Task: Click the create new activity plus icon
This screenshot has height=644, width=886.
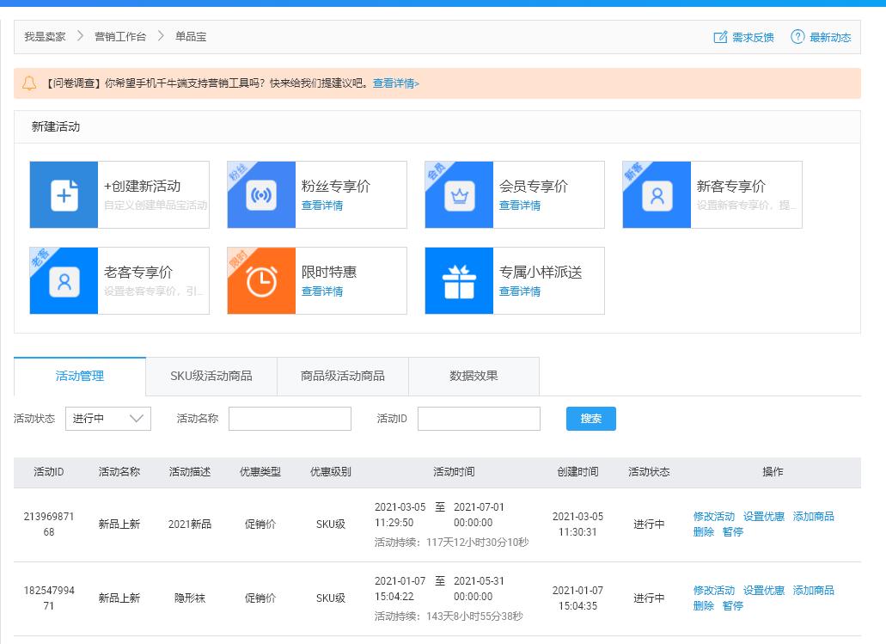Action: pyautogui.click(x=64, y=195)
